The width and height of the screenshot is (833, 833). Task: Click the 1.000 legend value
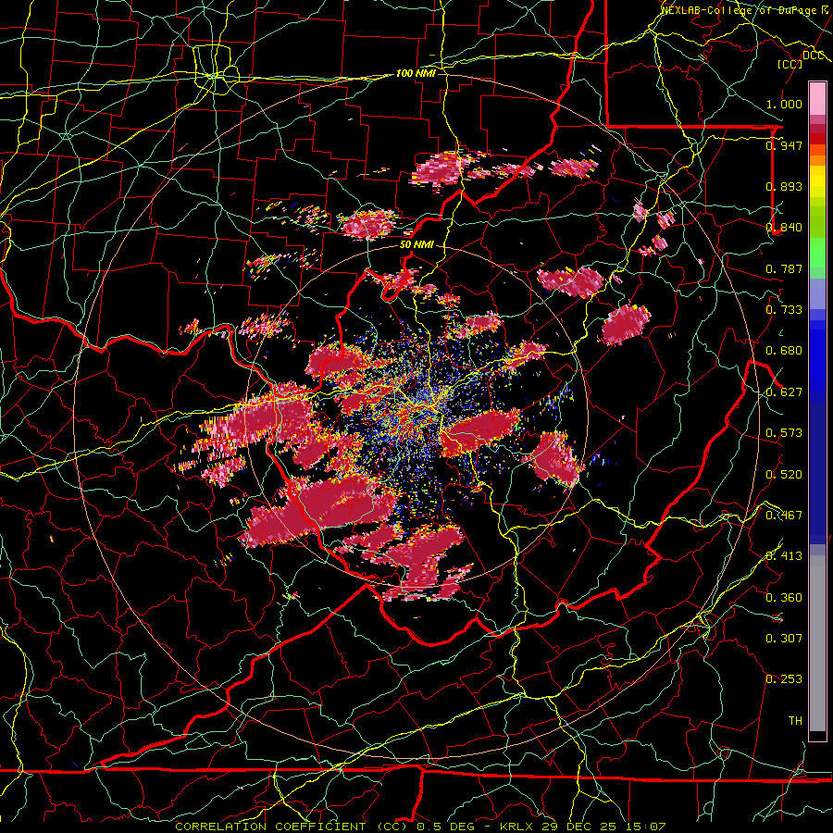pyautogui.click(x=784, y=104)
